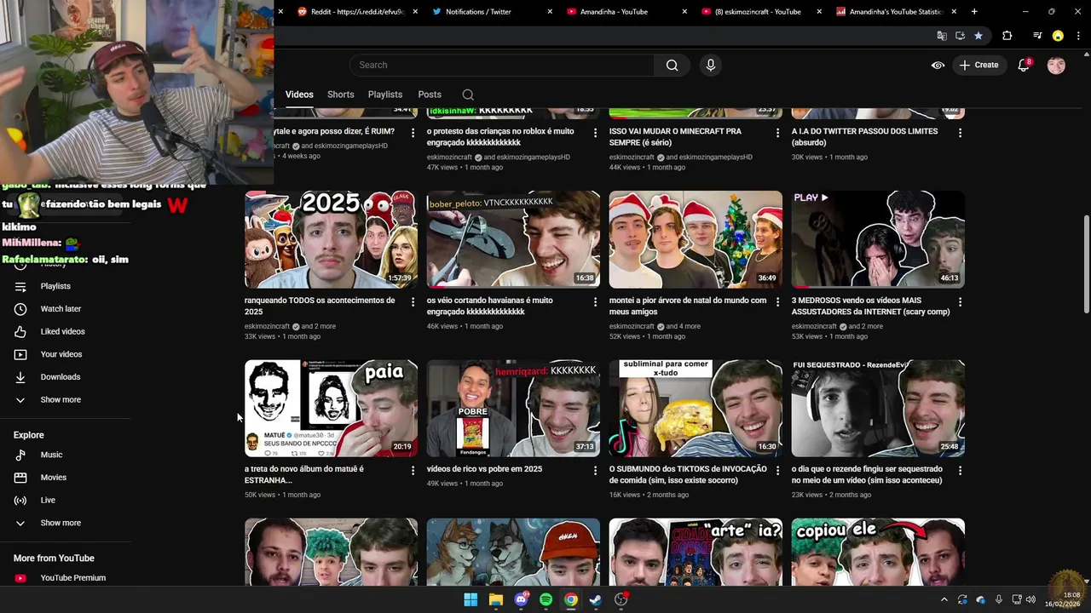Play 'vídeos de rico vs pobre' thumbnail
Viewport: 1091px width, 613px height.
[x=513, y=408]
